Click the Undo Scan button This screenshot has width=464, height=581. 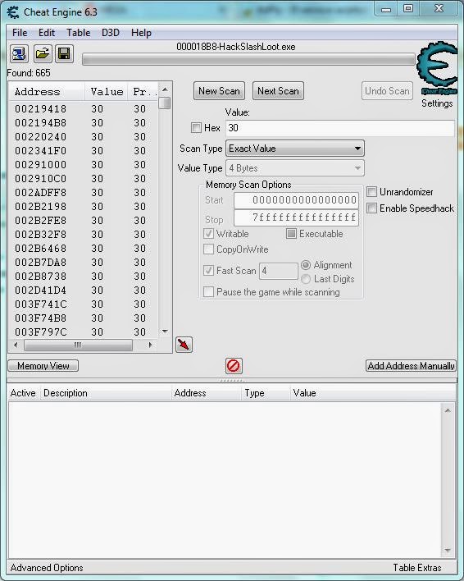tap(387, 91)
